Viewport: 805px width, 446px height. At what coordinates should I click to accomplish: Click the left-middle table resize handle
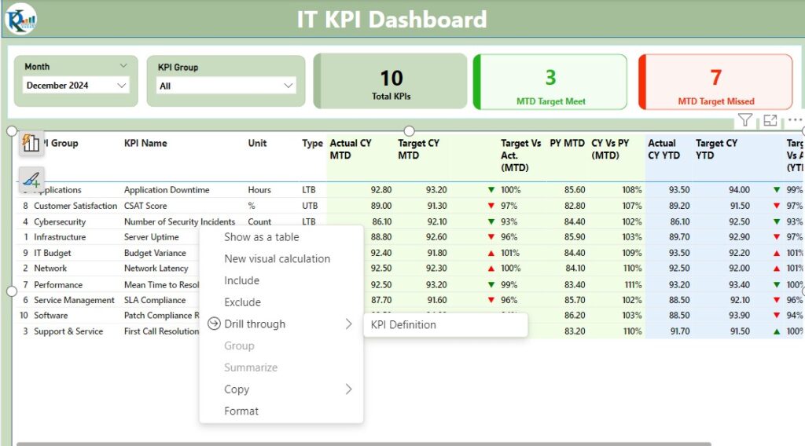(11, 291)
